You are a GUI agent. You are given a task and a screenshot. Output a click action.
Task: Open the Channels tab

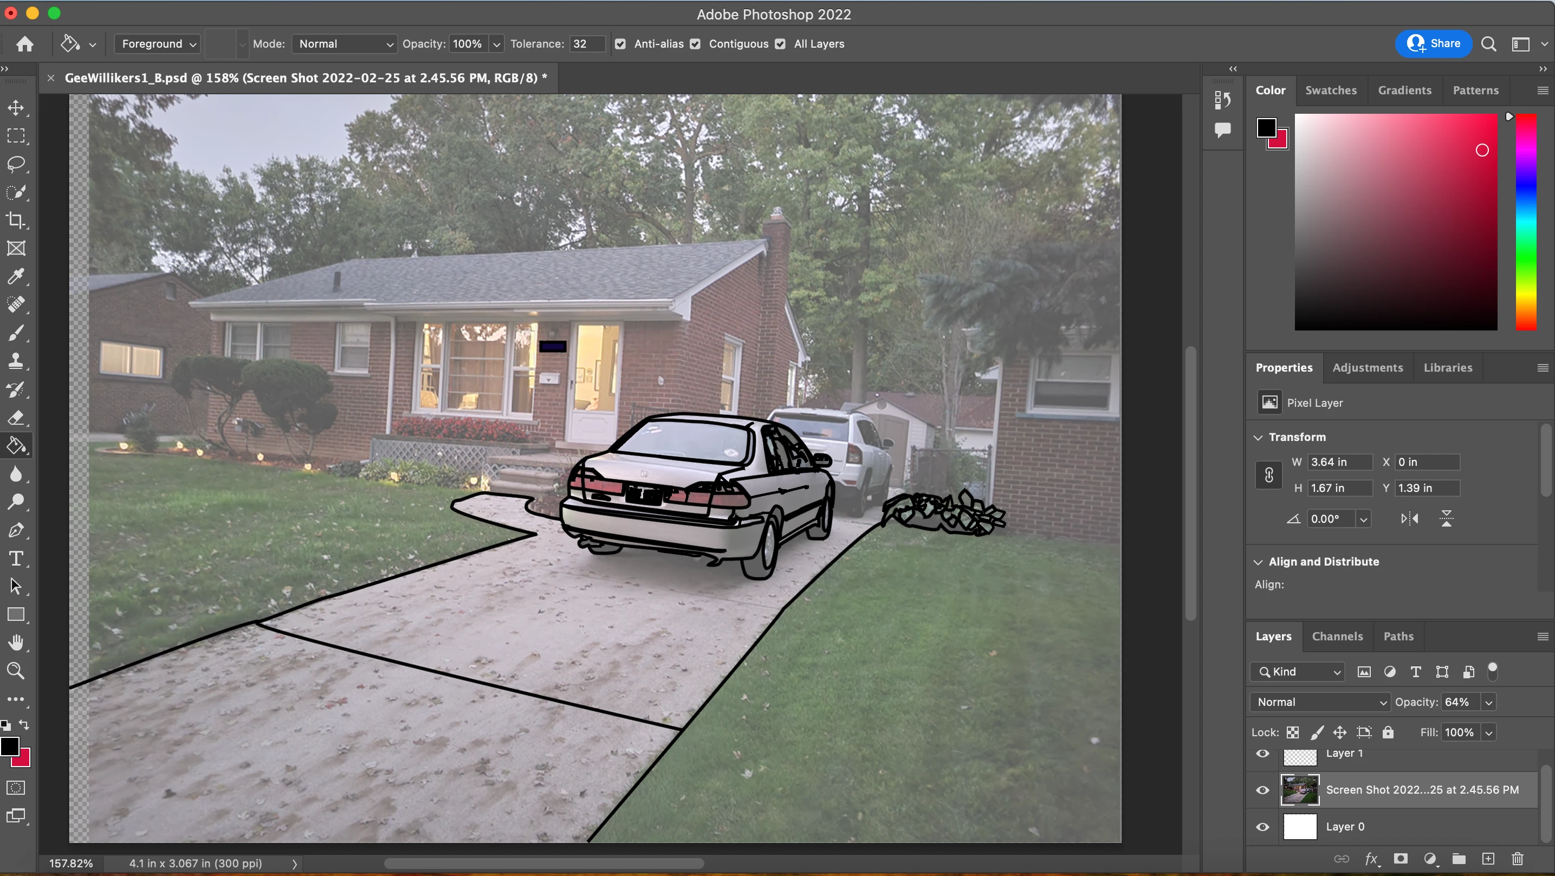point(1337,637)
